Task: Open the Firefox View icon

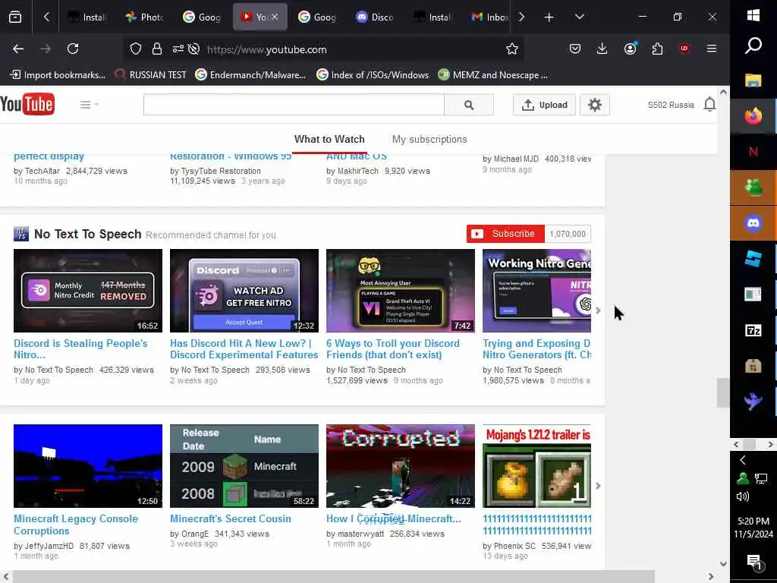Action: pos(15,17)
